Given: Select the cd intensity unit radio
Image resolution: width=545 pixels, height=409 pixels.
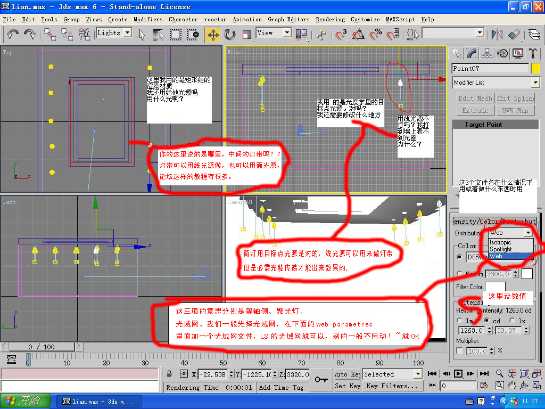Looking at the screenshot, I should (x=486, y=320).
